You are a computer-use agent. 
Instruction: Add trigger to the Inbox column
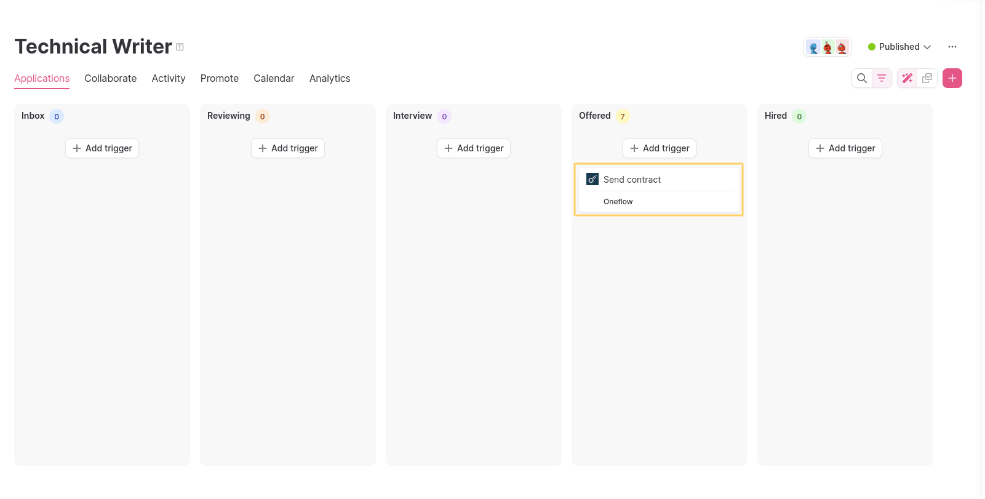102,148
